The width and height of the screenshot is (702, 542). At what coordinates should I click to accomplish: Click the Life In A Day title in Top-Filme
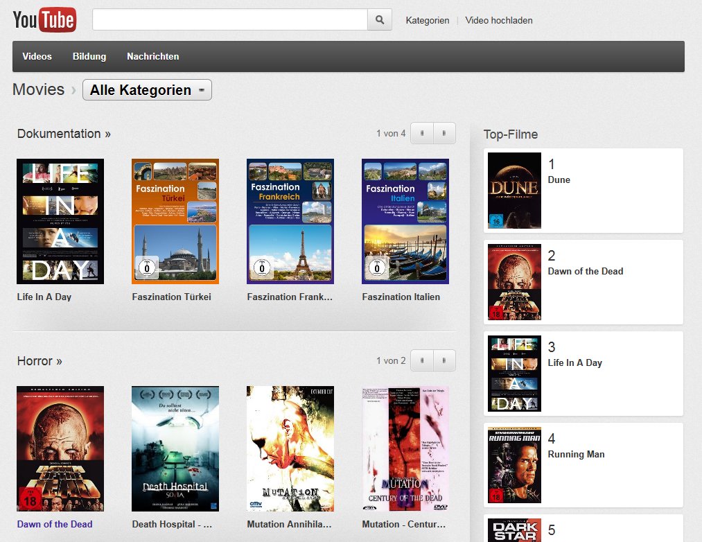click(575, 362)
